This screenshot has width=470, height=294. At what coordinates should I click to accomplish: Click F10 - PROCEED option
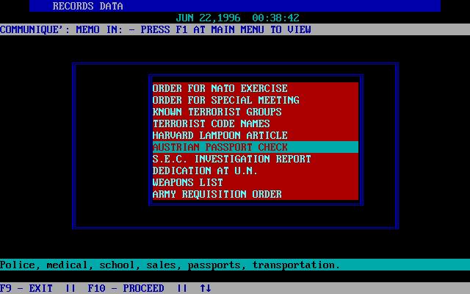(x=126, y=288)
